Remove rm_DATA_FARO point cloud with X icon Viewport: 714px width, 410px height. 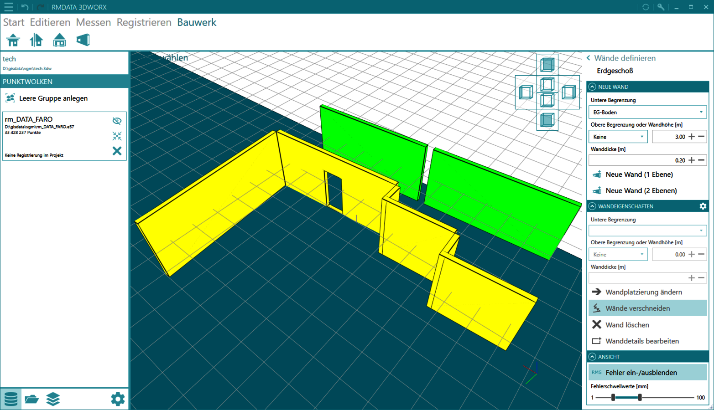[117, 151]
